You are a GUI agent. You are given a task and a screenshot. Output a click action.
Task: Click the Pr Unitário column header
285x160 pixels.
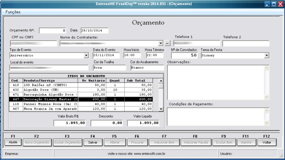(x=92, y=81)
